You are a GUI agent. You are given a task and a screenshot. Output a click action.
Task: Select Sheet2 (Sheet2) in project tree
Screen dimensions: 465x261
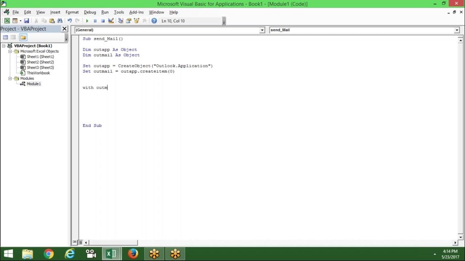pos(40,62)
